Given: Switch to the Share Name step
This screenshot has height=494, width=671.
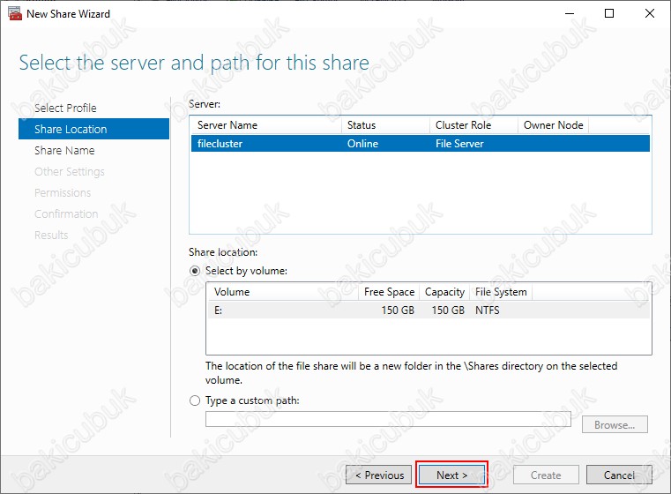Looking at the screenshot, I should tap(64, 150).
